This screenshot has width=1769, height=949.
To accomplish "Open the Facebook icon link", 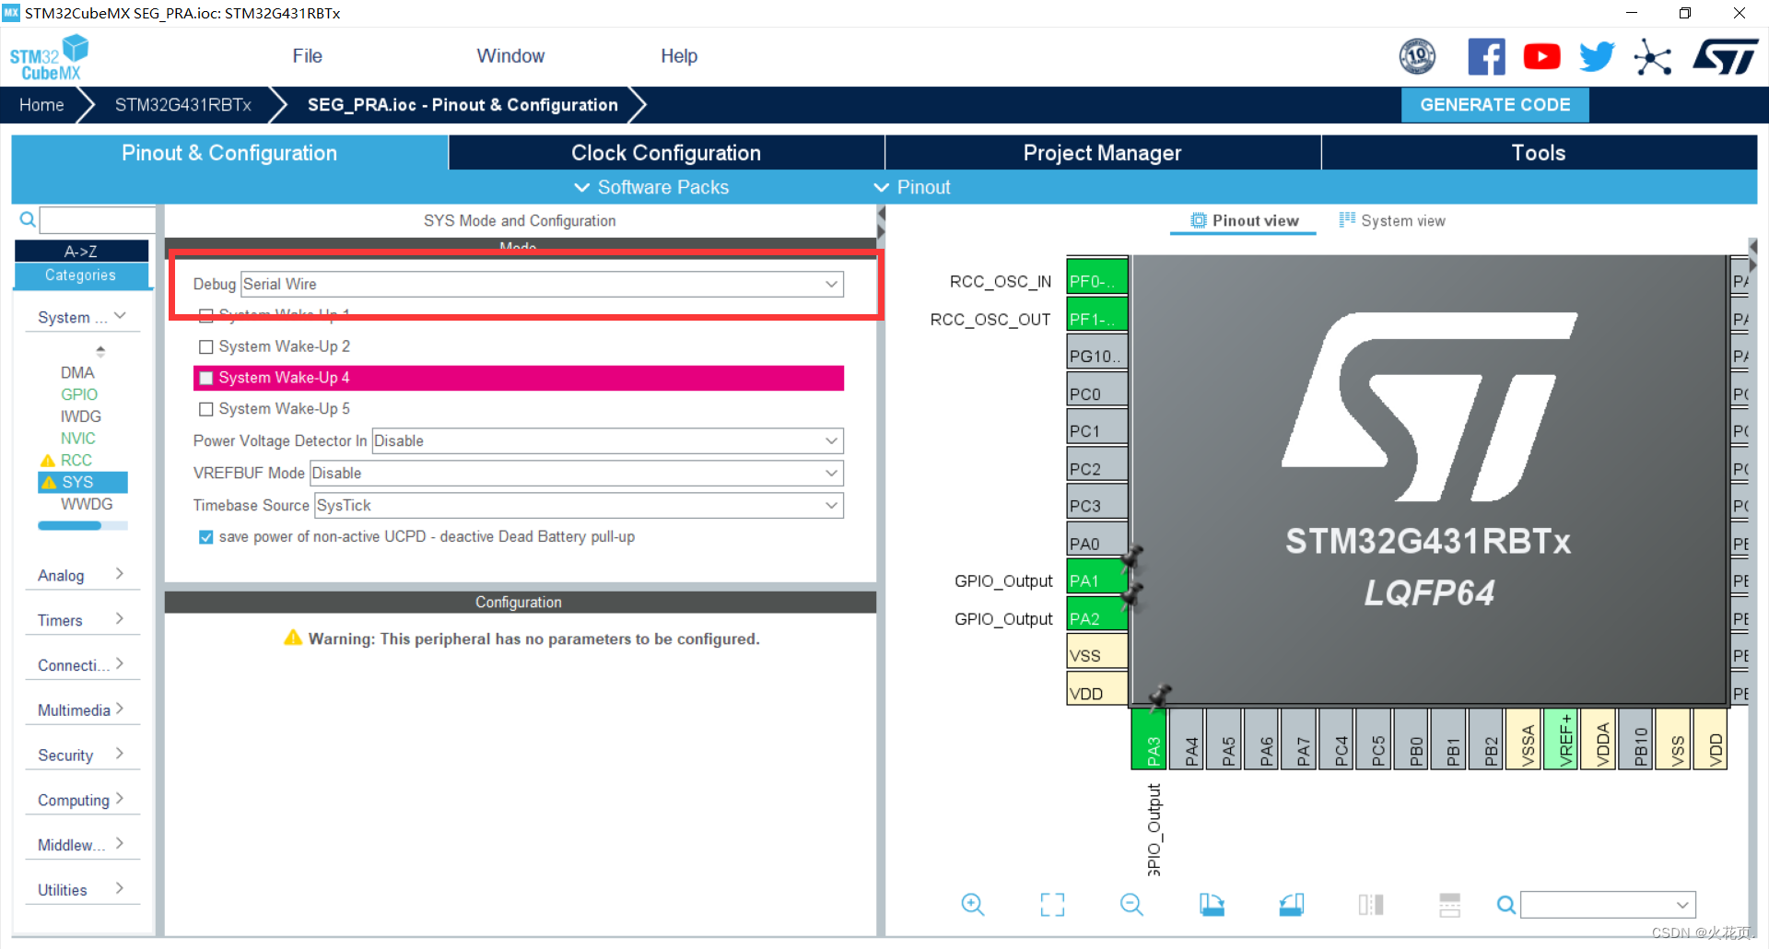I will [1486, 56].
